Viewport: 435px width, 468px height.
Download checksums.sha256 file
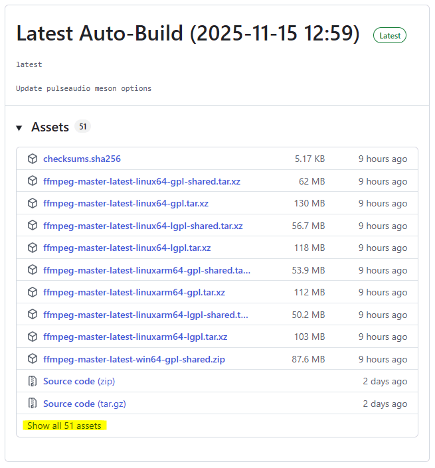[x=82, y=159]
